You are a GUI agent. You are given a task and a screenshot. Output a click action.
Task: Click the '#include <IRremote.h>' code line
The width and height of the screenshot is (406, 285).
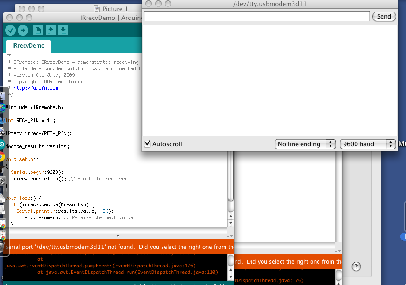34,107
